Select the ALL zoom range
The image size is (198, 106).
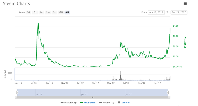pos(67,12)
